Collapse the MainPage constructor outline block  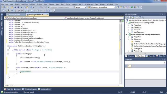click(x=8, y=54)
